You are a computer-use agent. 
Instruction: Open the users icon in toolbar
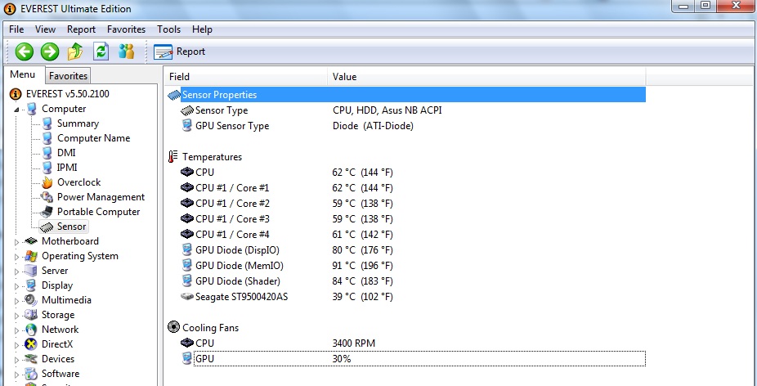click(x=127, y=52)
